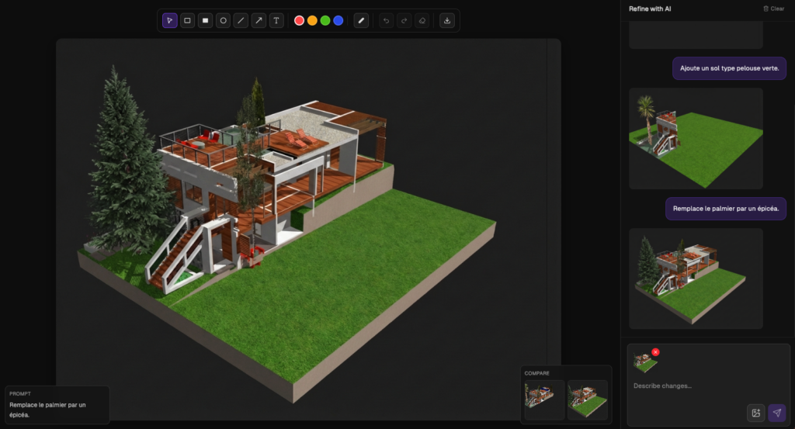
Task: Open the stroke width pen option
Action: pos(361,20)
